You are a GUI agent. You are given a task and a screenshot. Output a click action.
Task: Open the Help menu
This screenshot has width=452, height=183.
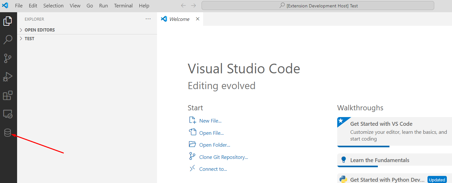click(x=144, y=5)
